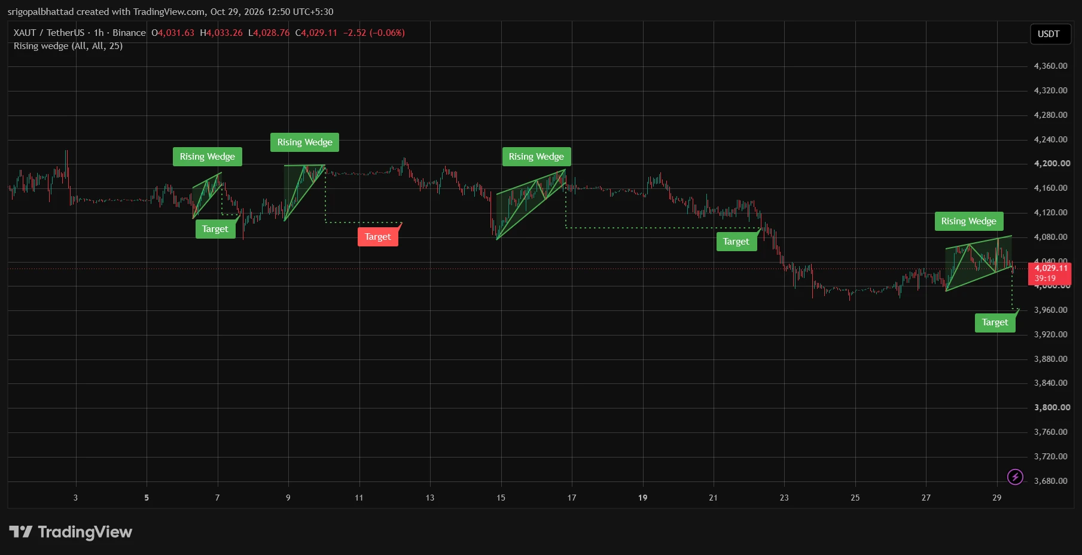1082x555 pixels.
Task: Click date 19 on the time axis
Action: [642, 498]
